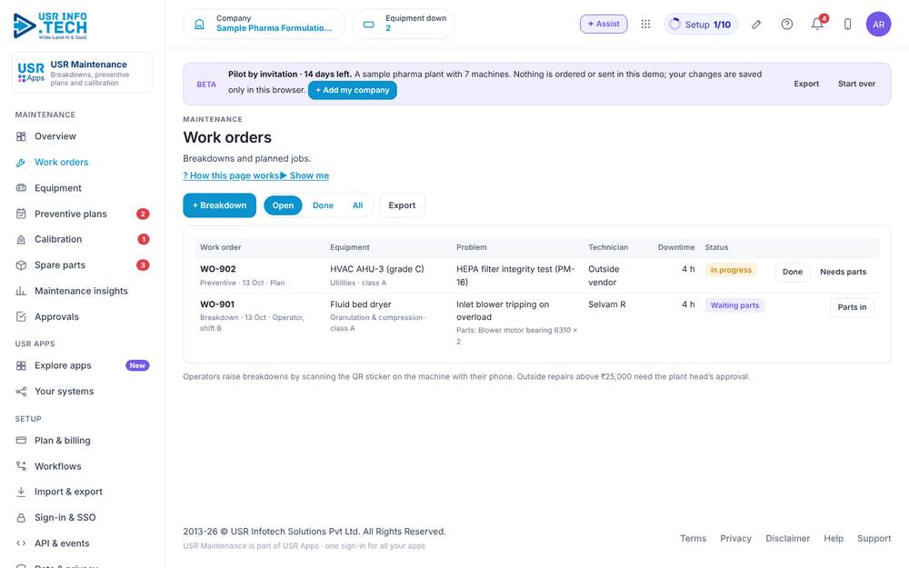The width and height of the screenshot is (909, 568).
Task: Click the Equipment sidebar icon
Action: [x=21, y=188]
